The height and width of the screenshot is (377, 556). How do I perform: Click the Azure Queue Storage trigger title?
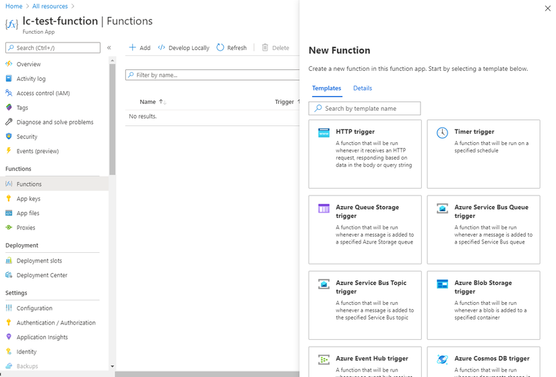click(367, 211)
